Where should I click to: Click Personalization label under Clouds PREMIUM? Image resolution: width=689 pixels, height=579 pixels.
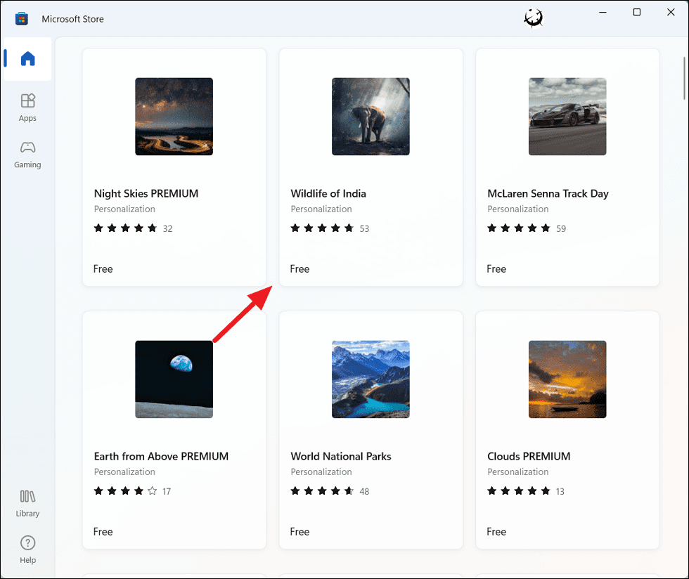(518, 471)
